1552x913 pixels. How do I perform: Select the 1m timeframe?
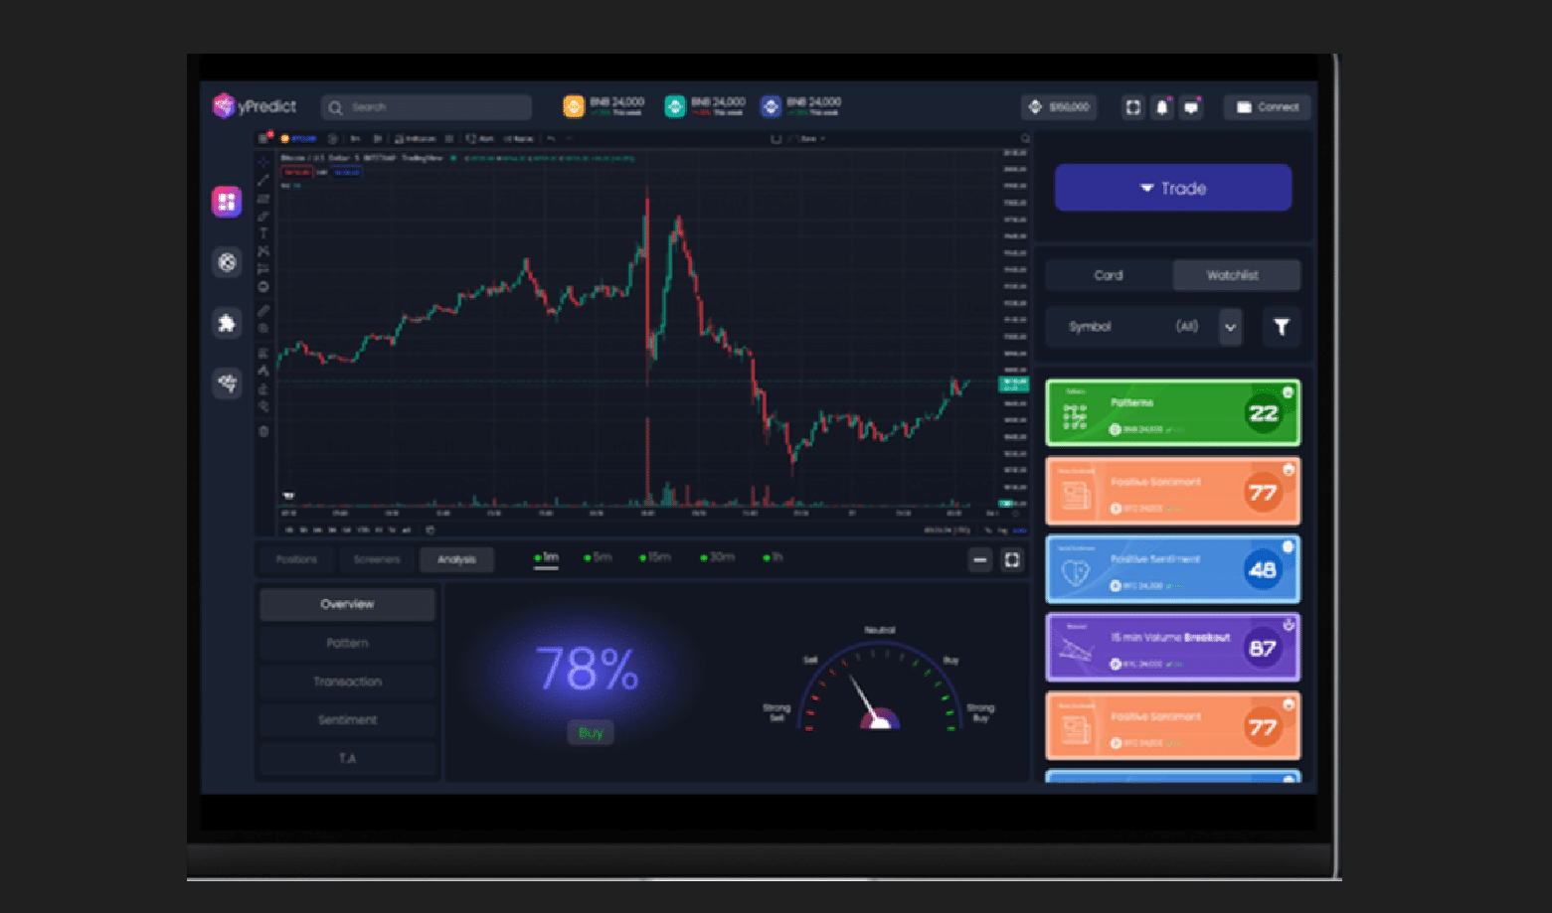point(547,557)
